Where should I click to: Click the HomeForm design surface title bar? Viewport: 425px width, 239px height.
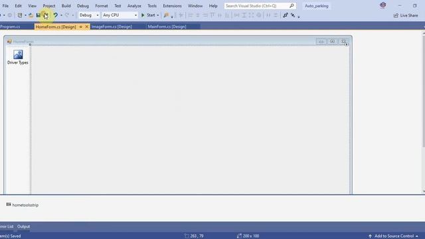(178, 41)
